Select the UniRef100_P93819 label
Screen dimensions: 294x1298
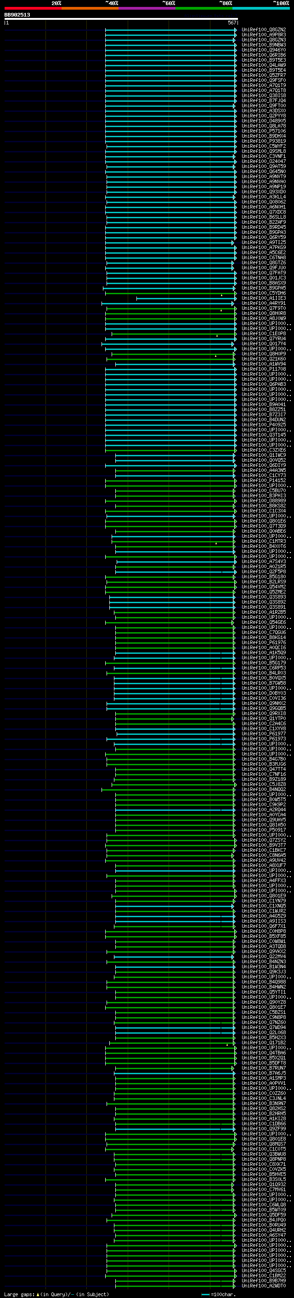[x=264, y=141]
